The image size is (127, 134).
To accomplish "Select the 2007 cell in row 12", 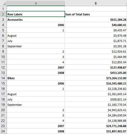I will (x=36, y=67).
